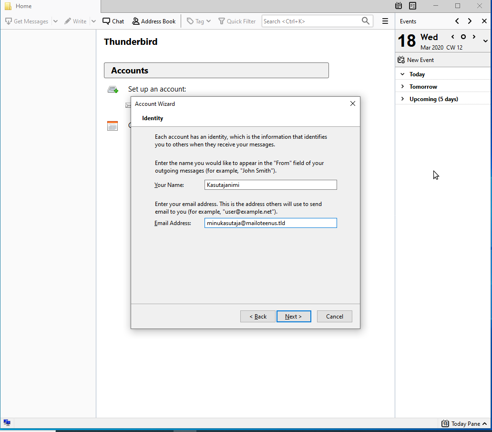Click the calendar tab icon in title bar

[399, 6]
